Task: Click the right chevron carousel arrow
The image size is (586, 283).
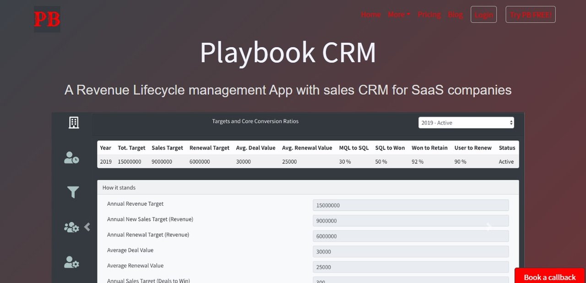Action: 489,227
